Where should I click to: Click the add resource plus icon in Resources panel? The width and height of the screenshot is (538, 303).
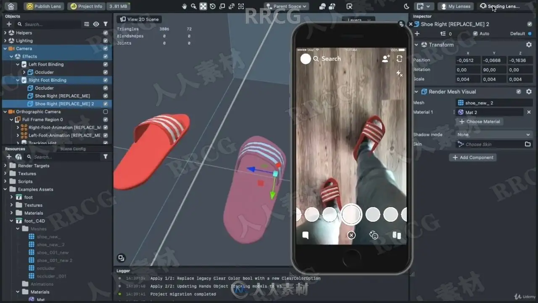click(9, 157)
